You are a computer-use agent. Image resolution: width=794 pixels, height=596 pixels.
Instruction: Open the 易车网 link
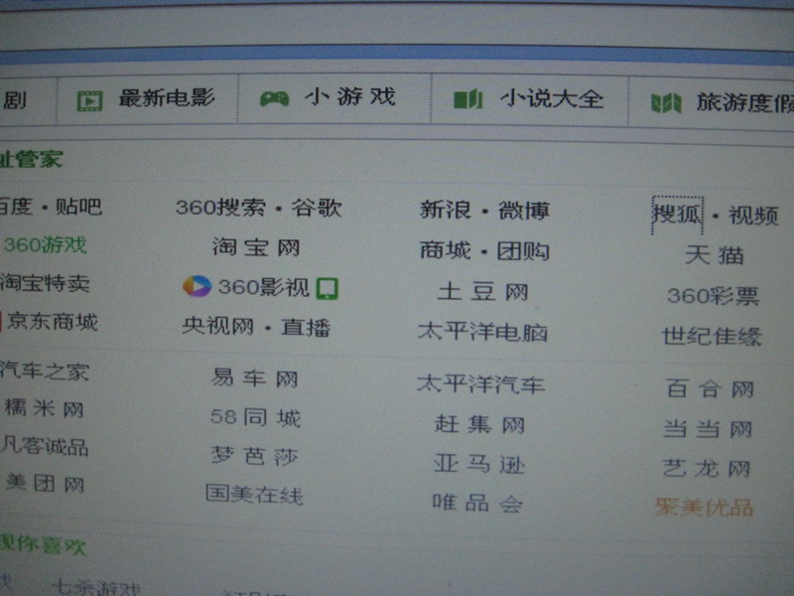tap(254, 378)
